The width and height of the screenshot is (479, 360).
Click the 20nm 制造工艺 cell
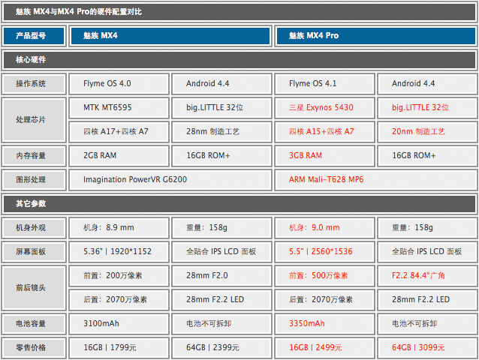tap(427, 132)
